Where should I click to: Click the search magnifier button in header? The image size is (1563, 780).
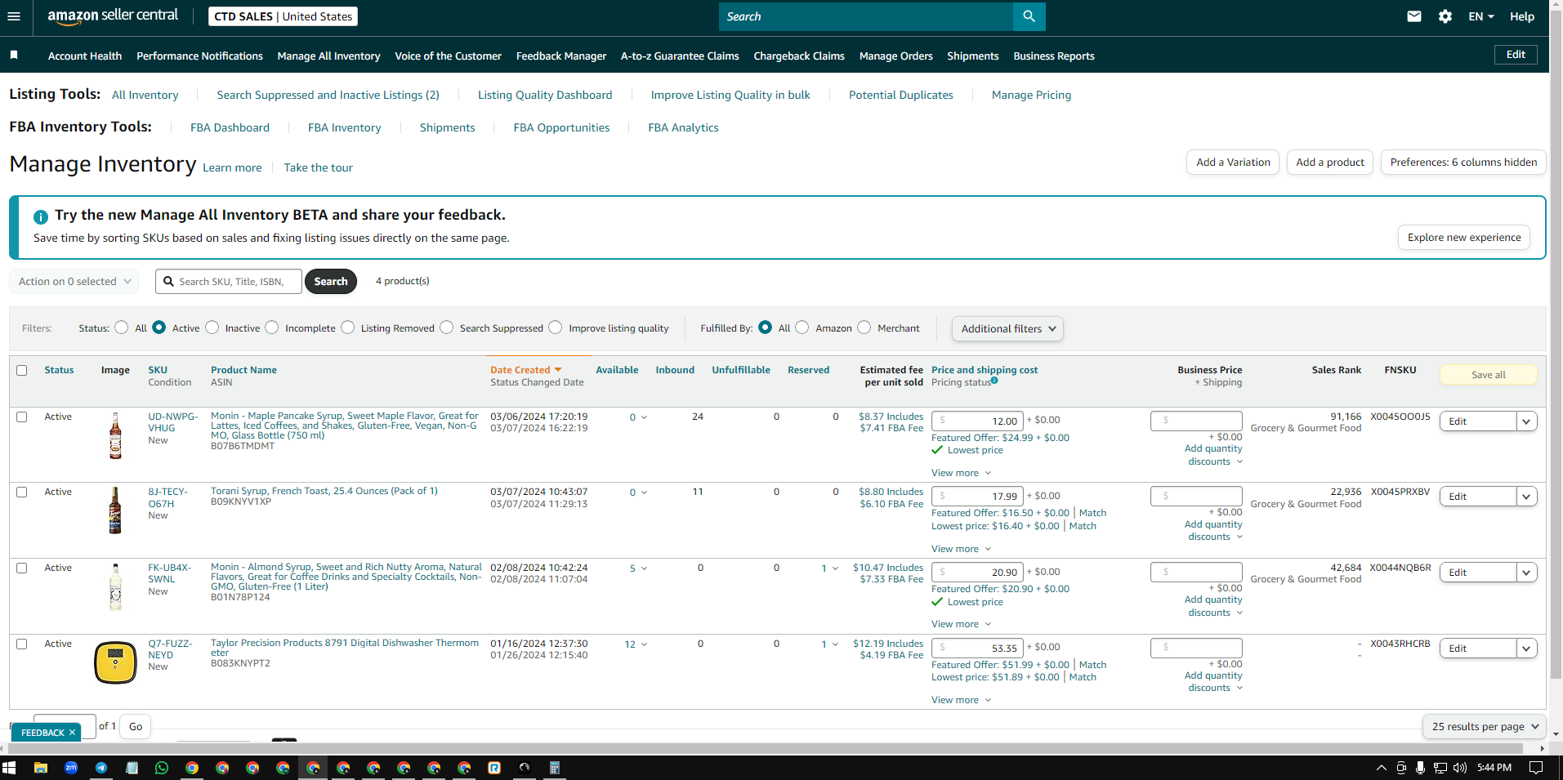coord(1029,16)
